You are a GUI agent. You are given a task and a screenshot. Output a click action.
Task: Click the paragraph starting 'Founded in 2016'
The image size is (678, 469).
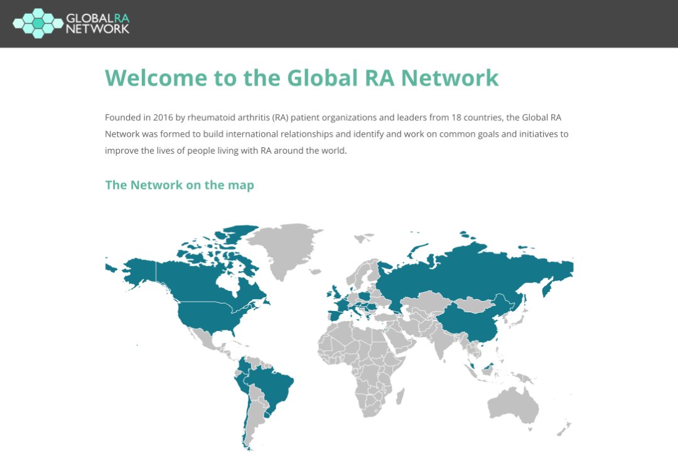pos(336,134)
